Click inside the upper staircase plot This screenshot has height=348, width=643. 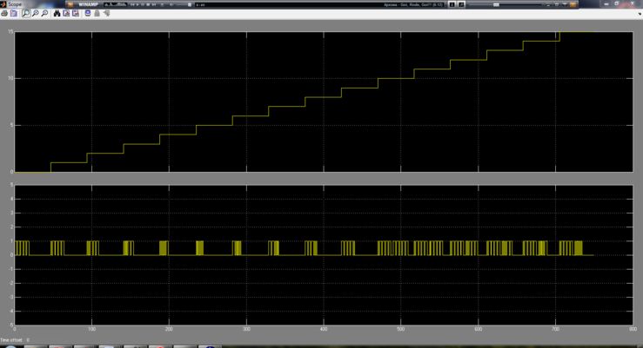tap(324, 102)
